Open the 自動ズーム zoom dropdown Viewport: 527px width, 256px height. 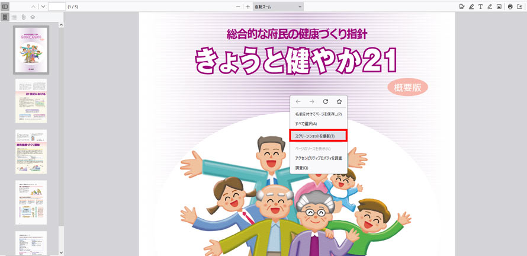278,7
